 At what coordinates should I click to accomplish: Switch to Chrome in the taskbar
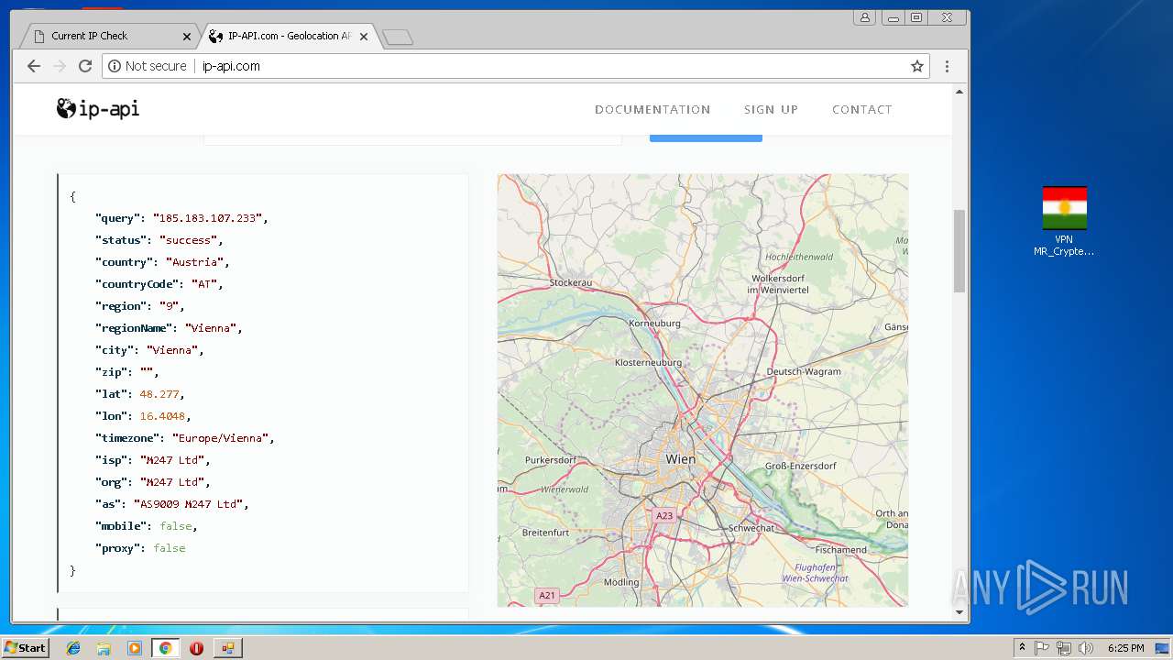166,648
